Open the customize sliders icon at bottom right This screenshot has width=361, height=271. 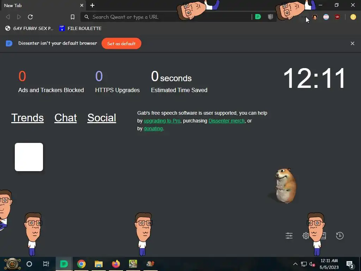point(289,235)
